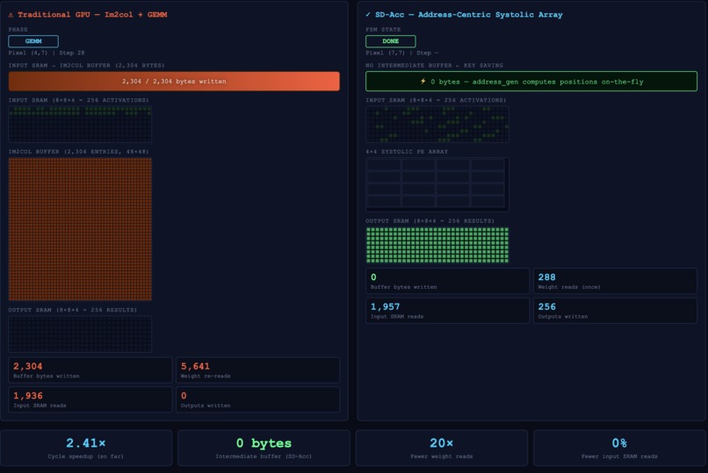Screen dimensions: 708x473
Task: Click the 5,641 weight re-reads card
Action: click(x=258, y=370)
